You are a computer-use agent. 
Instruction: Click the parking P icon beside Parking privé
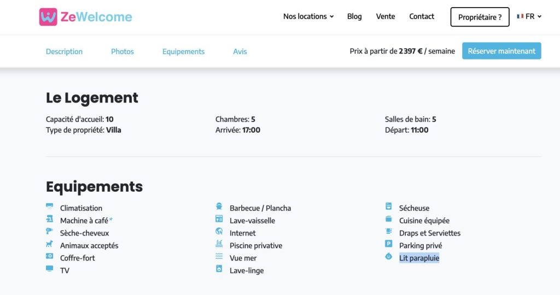pyautogui.click(x=389, y=244)
